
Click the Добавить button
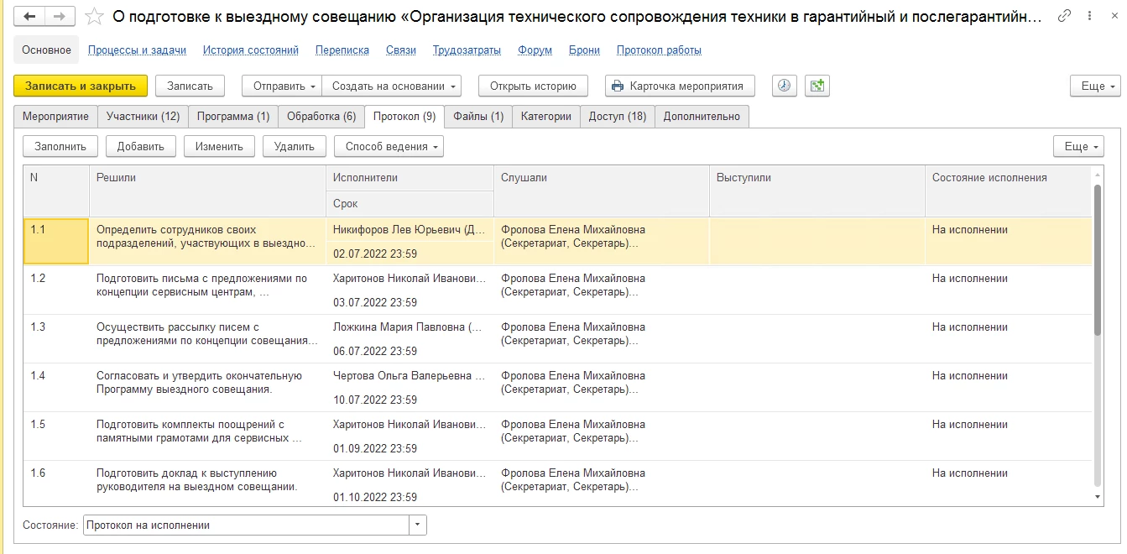(x=141, y=146)
